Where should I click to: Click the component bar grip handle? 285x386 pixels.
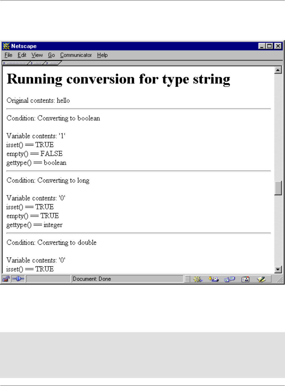[x=187, y=279]
